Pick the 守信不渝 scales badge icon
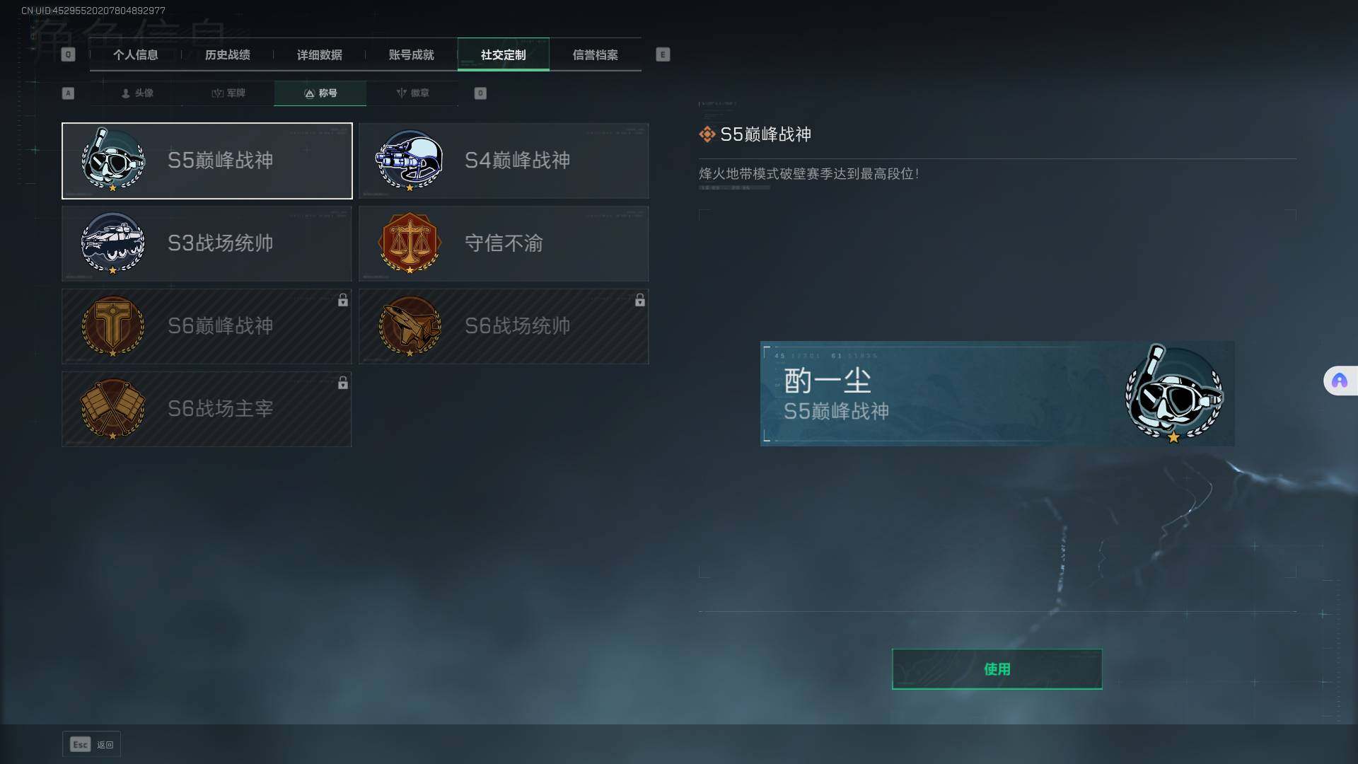Screen dimensions: 1358x764 tap(410, 243)
